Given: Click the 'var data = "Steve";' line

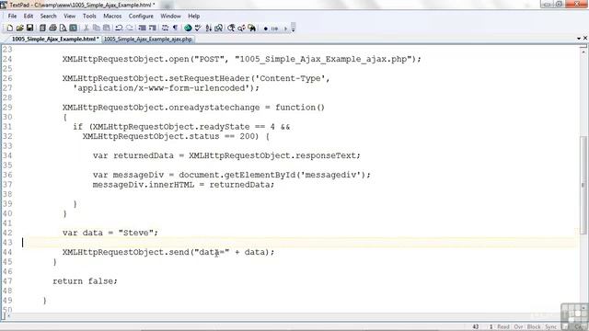Looking at the screenshot, I should [x=110, y=233].
